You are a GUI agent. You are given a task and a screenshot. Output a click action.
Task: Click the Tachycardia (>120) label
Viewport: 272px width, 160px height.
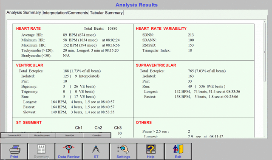(37, 51)
